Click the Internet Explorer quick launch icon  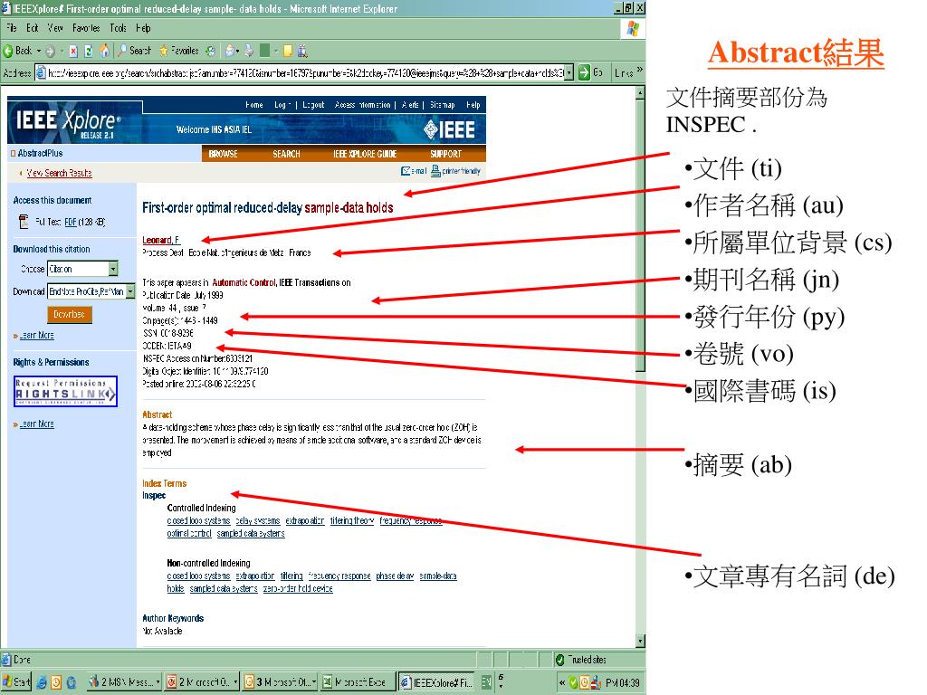pyautogui.click(x=42, y=682)
